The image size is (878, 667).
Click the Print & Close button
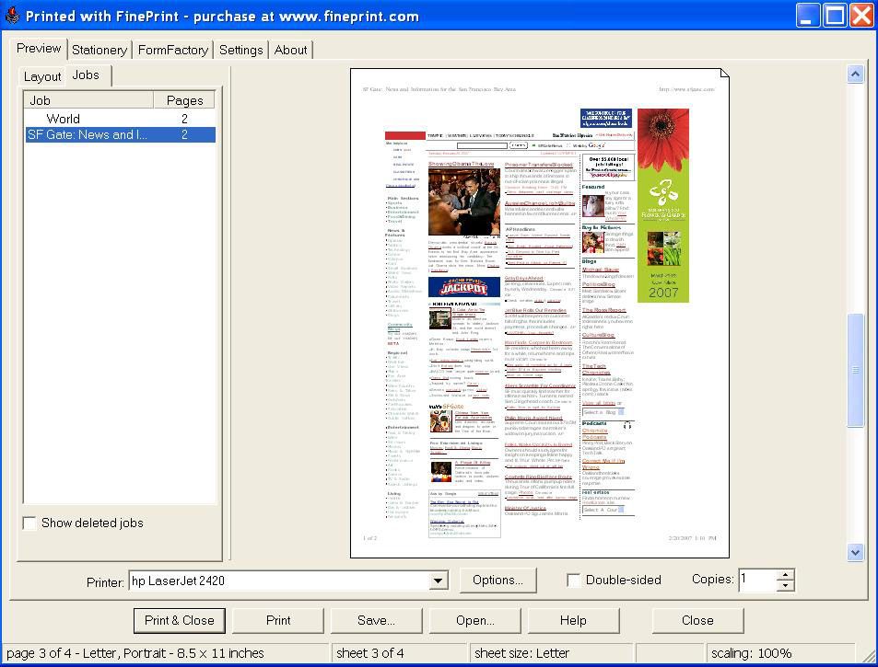pyautogui.click(x=180, y=620)
